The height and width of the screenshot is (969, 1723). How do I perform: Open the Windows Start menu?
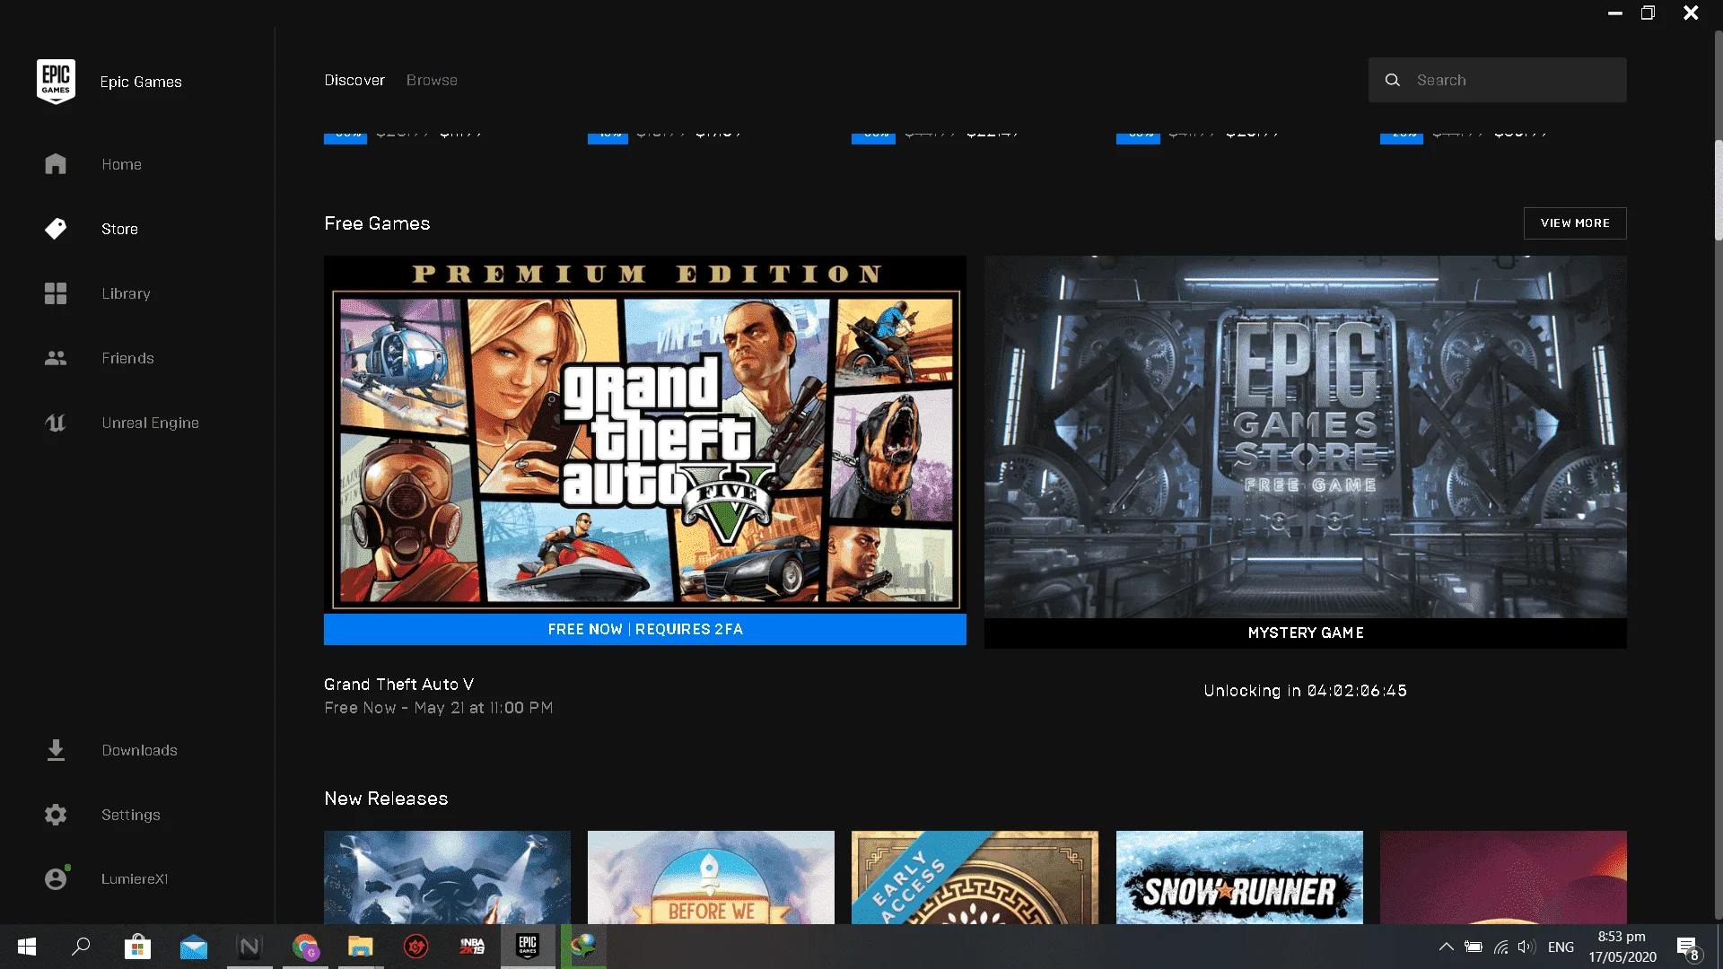[x=27, y=947]
